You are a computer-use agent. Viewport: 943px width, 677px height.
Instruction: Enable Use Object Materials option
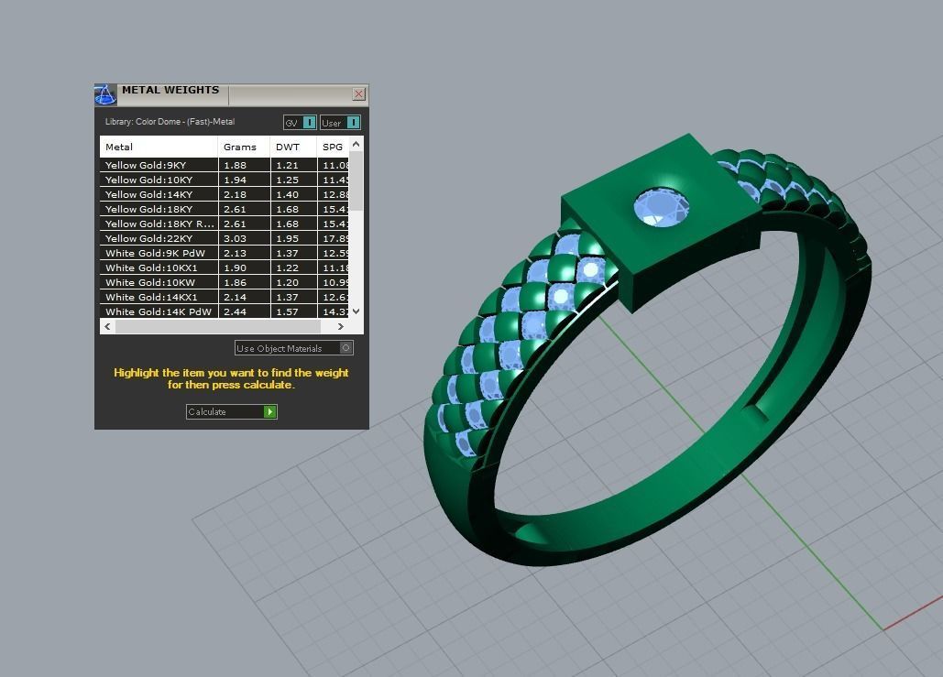coord(293,348)
